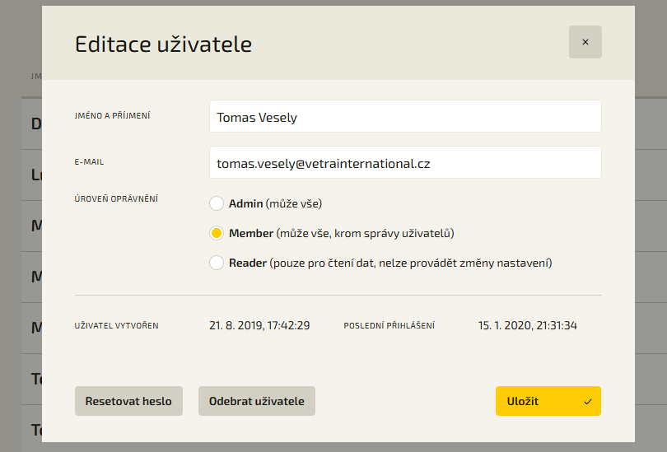Click the user created timestamp 21. 8. 2019
Viewport: 667px width, 452px height.
(x=259, y=325)
